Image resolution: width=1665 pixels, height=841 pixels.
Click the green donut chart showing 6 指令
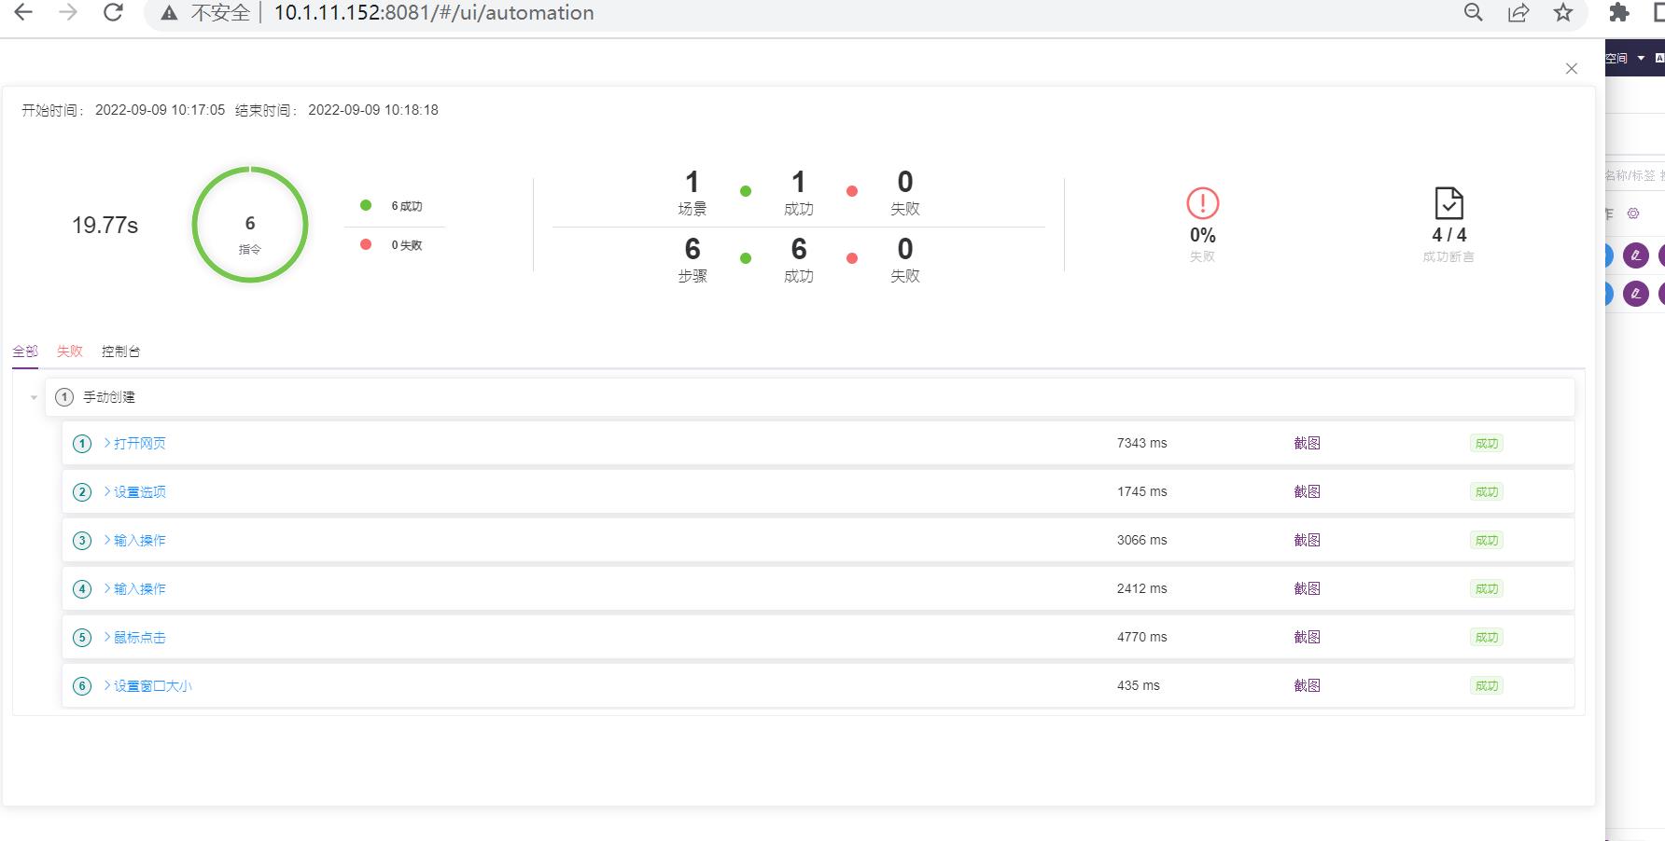(250, 225)
